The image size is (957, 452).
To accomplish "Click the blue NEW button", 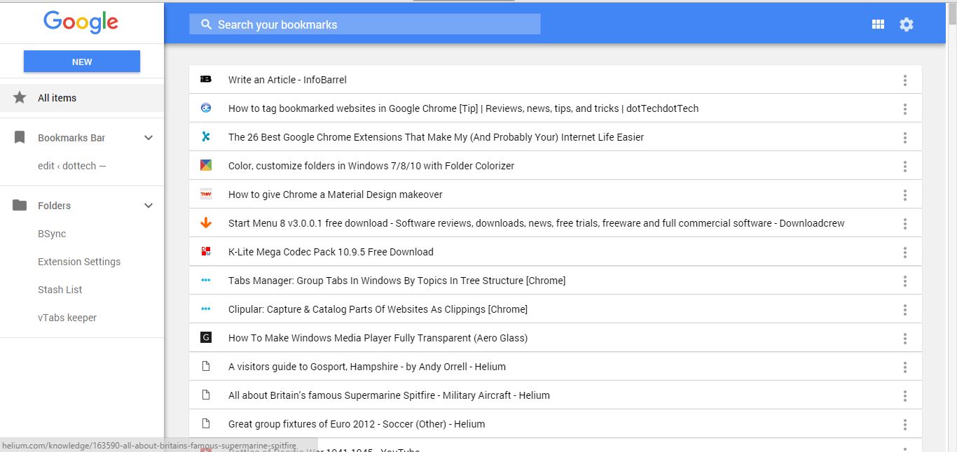I will point(81,62).
